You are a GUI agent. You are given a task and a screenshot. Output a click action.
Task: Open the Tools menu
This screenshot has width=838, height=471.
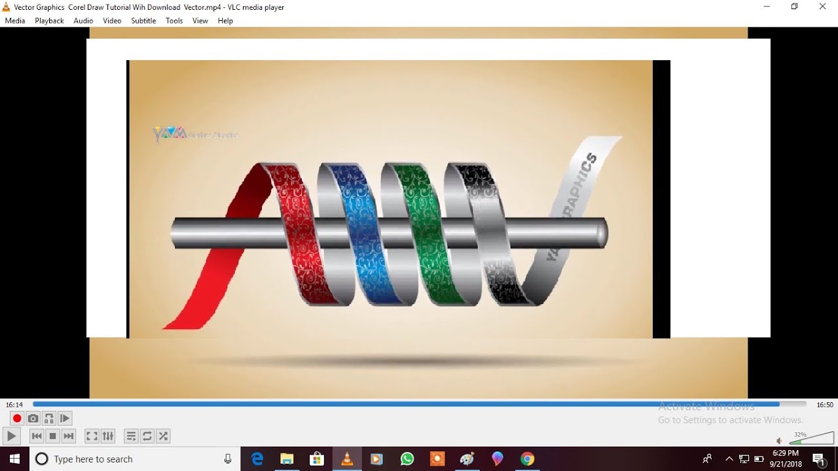click(x=174, y=21)
